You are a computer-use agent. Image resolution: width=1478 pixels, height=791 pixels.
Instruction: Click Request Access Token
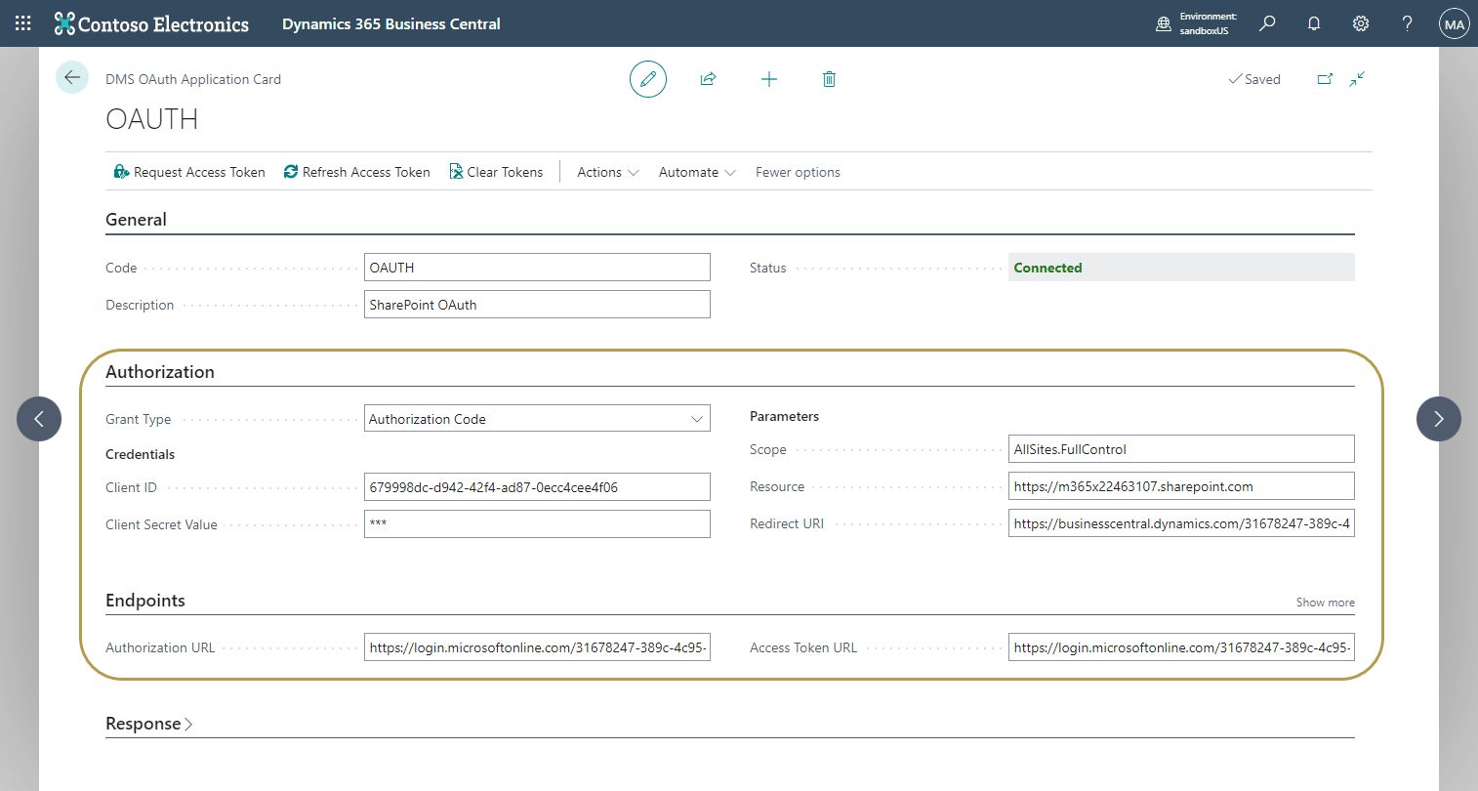click(189, 172)
